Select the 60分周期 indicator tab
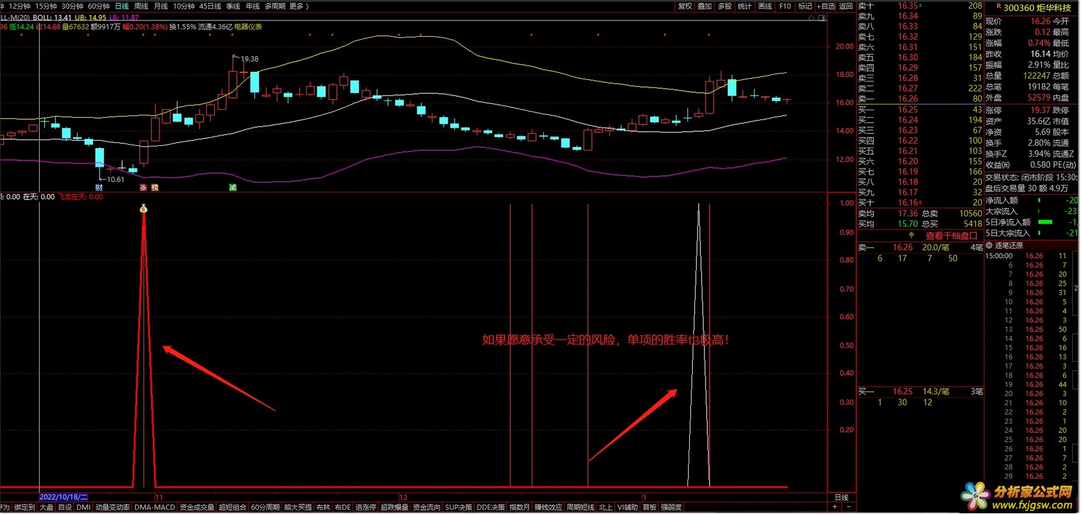The width and height of the screenshot is (1082, 515). [x=266, y=507]
